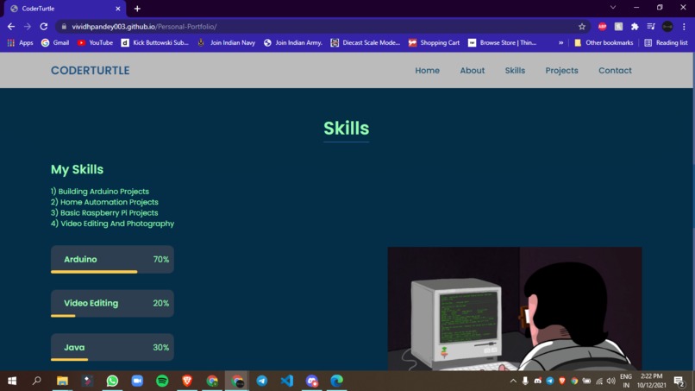Image resolution: width=695 pixels, height=391 pixels.
Task: Click the CODERTURTLE site logo
Action: (90, 71)
